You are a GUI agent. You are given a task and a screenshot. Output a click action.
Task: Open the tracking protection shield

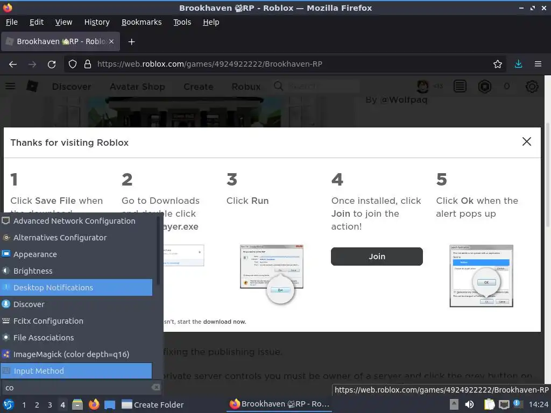point(73,65)
